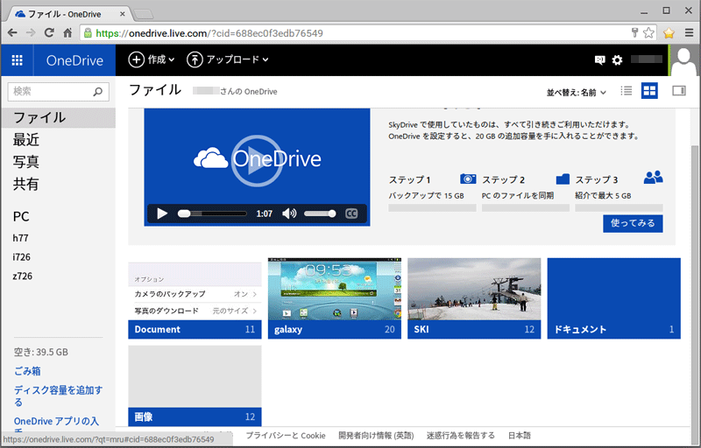The image size is (701, 448).
Task: Select 共有 in the sidebar
Action: [x=26, y=184]
